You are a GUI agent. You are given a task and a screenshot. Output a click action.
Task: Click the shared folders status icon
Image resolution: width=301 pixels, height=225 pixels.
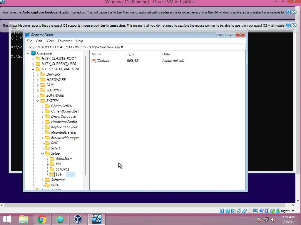click(x=250, y=211)
